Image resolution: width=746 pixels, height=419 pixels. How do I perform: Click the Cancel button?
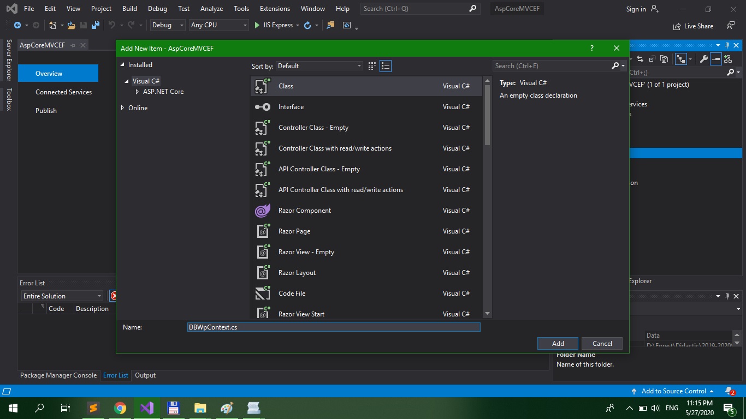[602, 343]
